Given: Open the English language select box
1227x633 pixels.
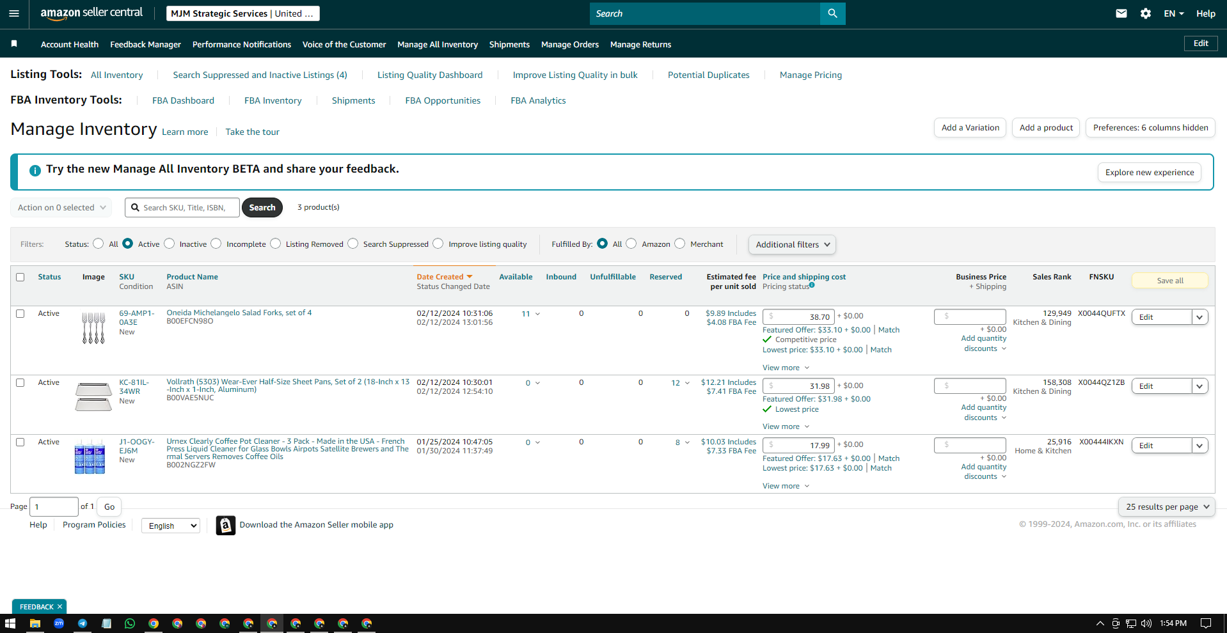Looking at the screenshot, I should [171, 526].
